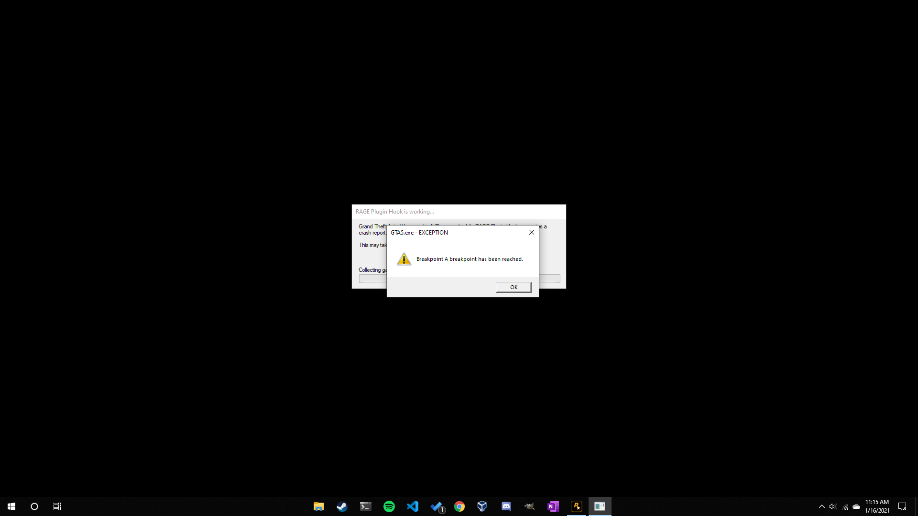Image resolution: width=918 pixels, height=516 pixels.
Task: Open GIMP from the taskbar
Action: (x=529, y=506)
